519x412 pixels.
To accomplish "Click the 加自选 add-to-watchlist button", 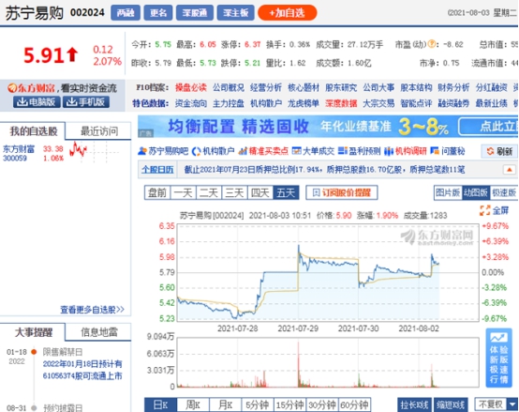I will [x=287, y=13].
